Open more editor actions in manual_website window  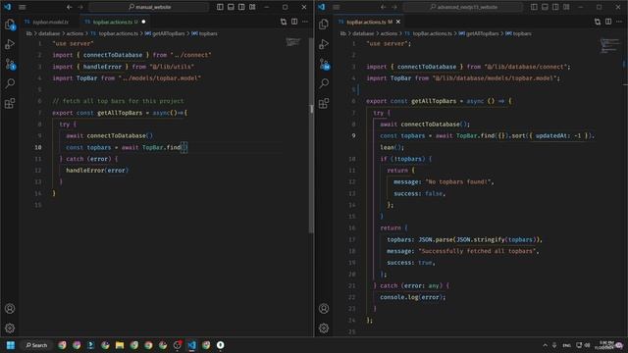point(305,22)
